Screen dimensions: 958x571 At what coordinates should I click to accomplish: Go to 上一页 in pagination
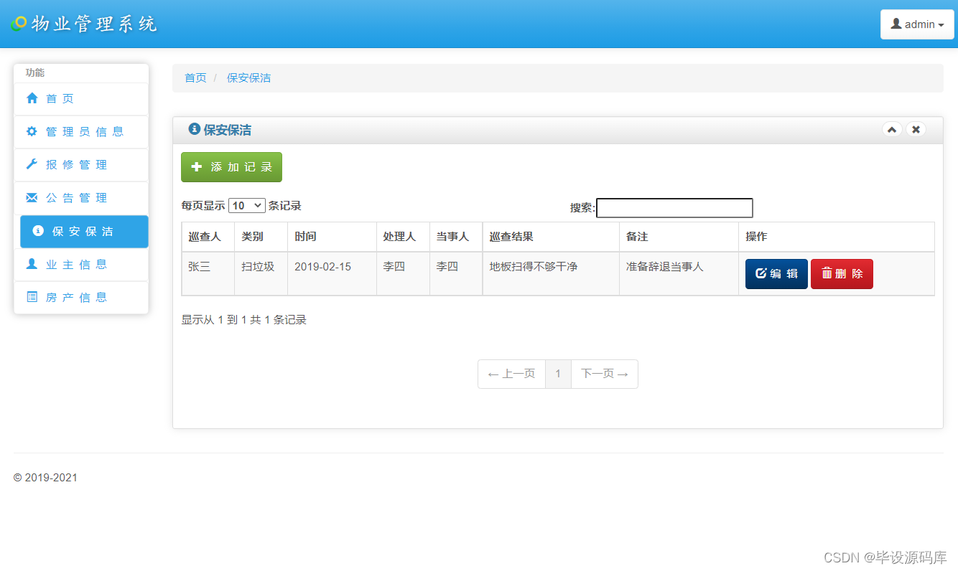[x=511, y=374]
